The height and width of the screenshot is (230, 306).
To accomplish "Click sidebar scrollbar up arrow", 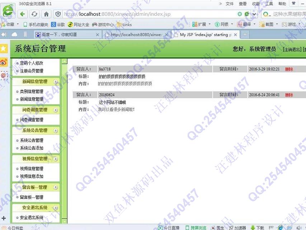I will [65, 61].
